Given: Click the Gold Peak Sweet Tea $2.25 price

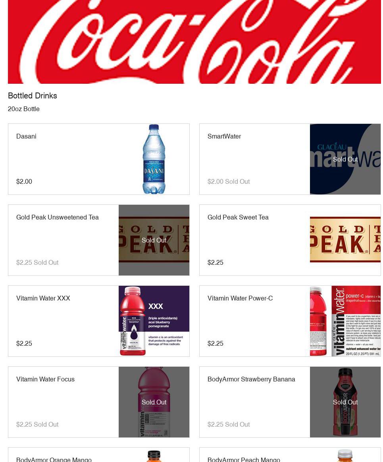Looking at the screenshot, I should pos(216,262).
